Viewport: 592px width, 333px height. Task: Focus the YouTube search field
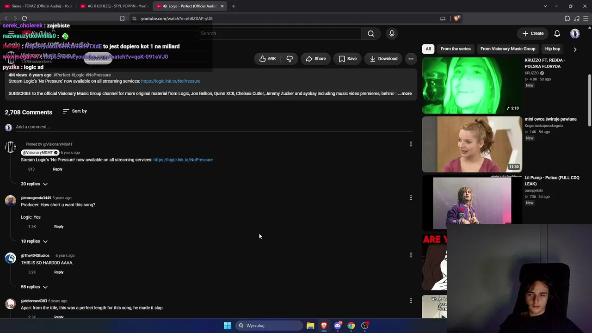pyautogui.click(x=279, y=33)
